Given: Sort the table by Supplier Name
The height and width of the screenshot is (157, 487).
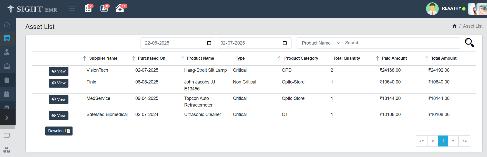Looking at the screenshot, I should click(x=85, y=58).
